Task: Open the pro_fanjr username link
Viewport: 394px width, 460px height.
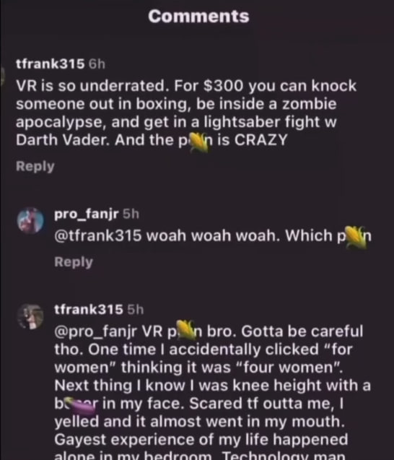Action: click(87, 214)
